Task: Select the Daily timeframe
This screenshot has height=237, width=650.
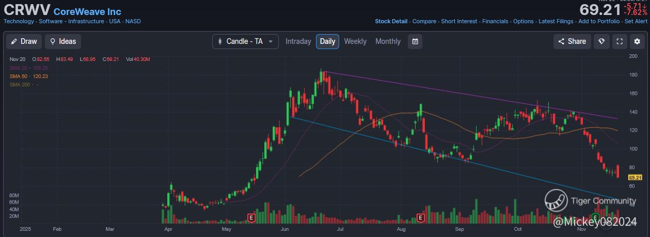Action: pos(327,41)
